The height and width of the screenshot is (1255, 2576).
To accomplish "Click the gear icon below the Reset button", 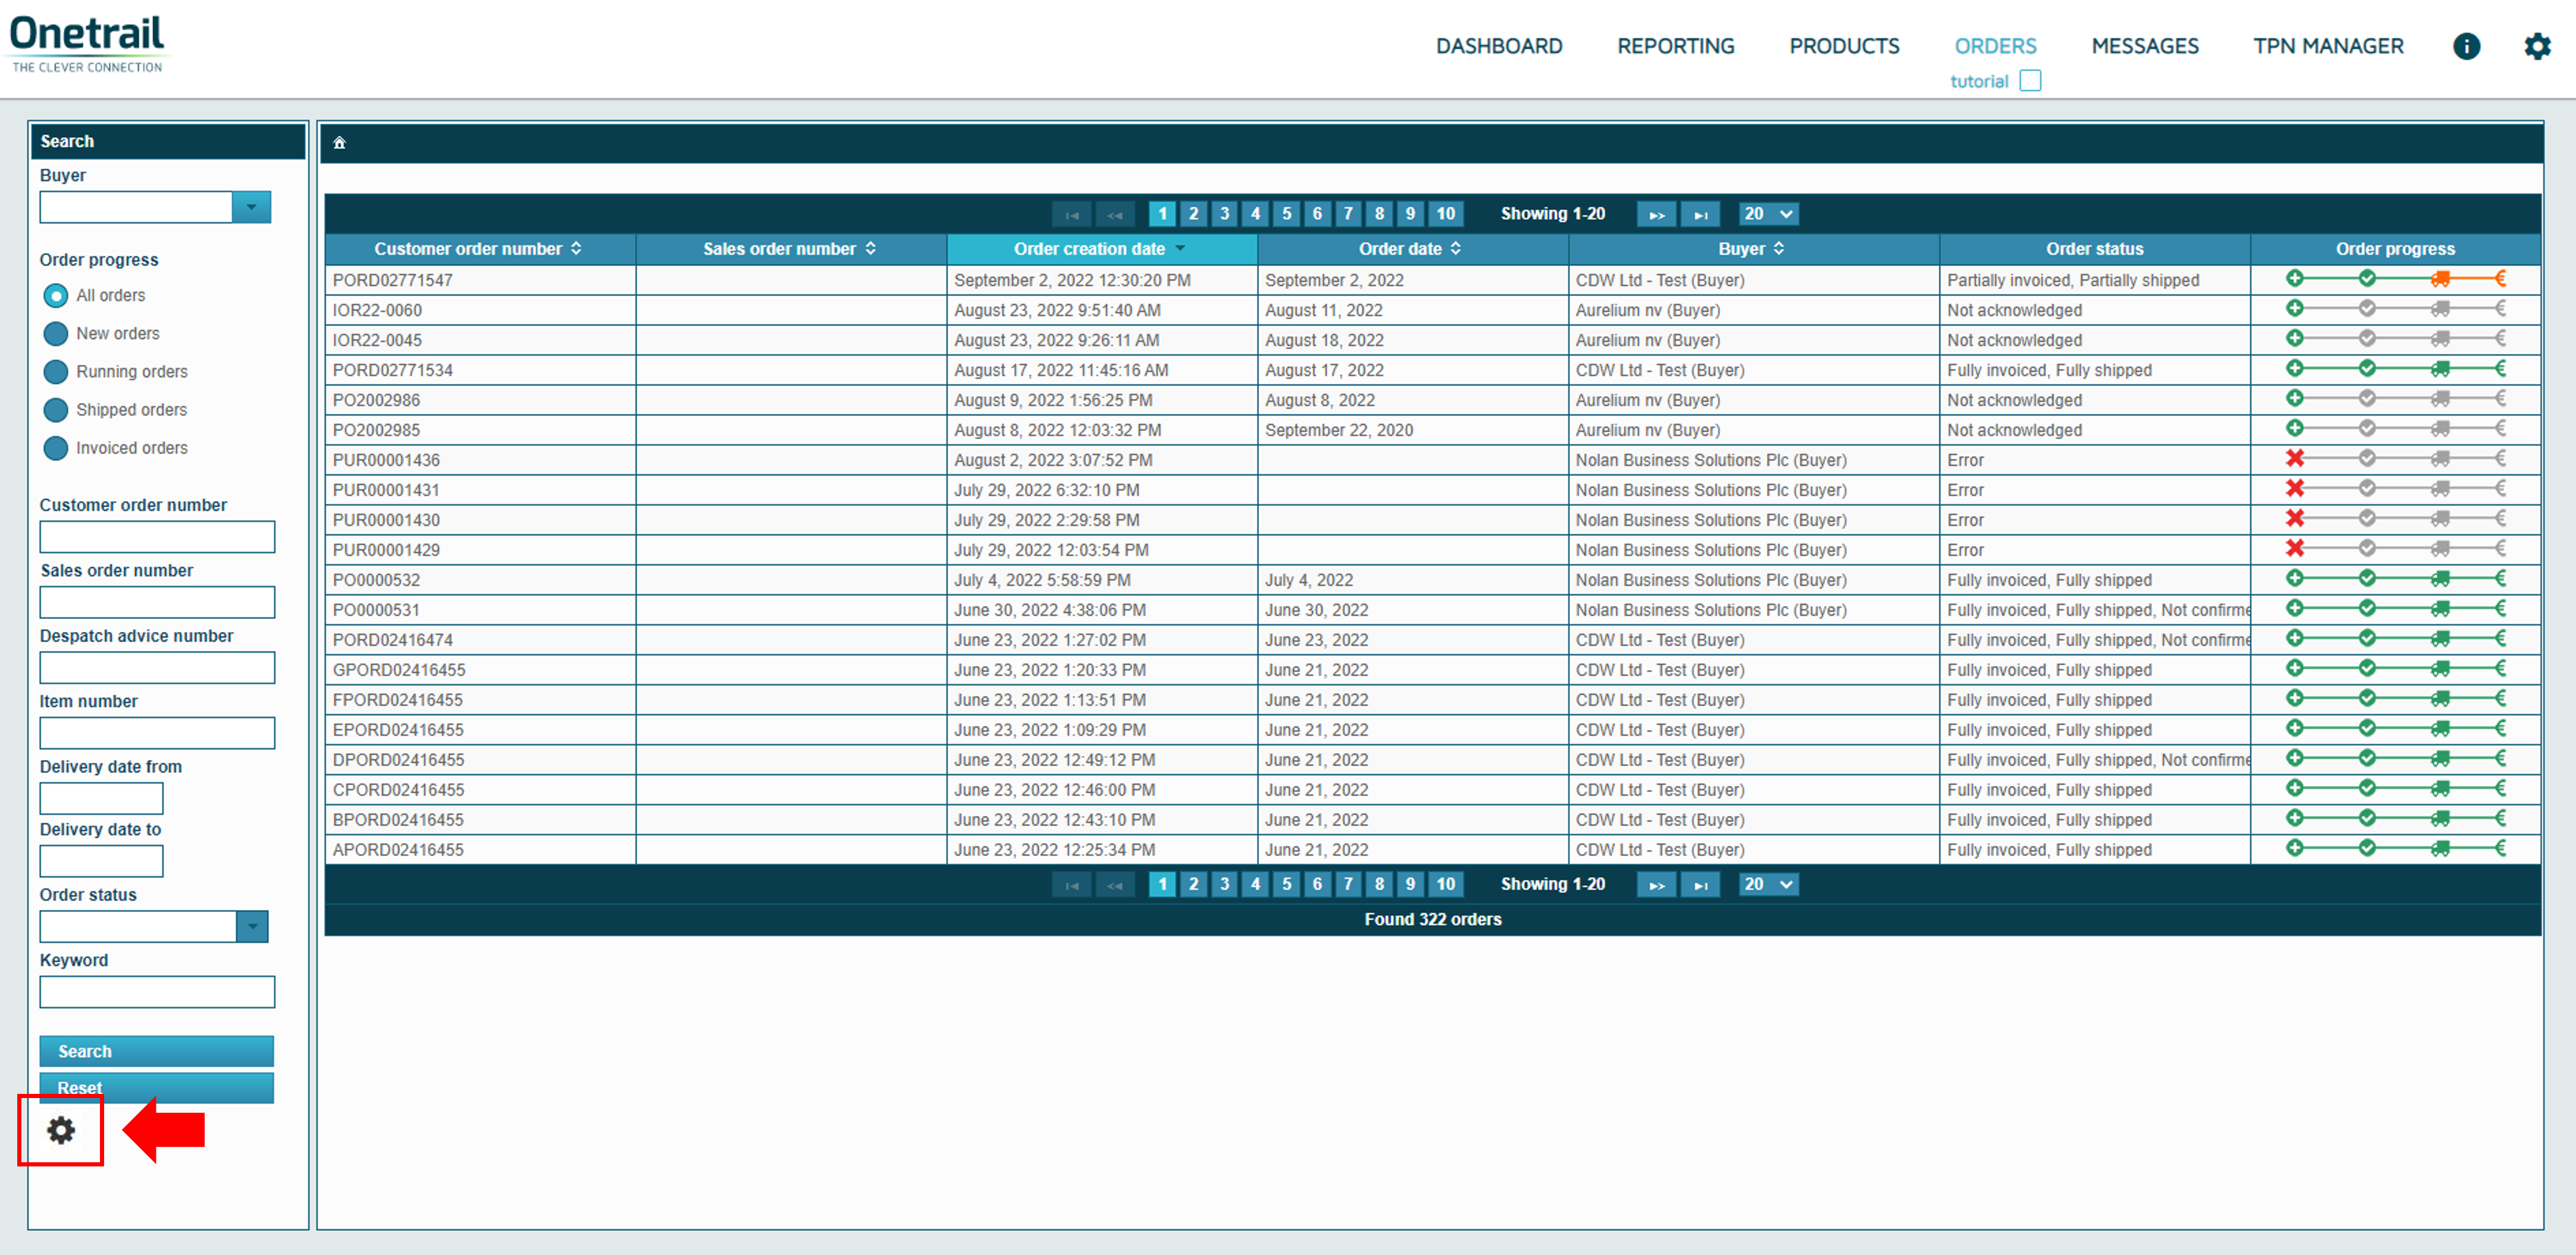I will [x=61, y=1130].
